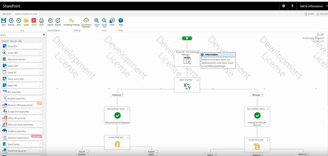Screen dimensions: 328x156
Task: Click the green workflow start node
Action: (187, 38)
